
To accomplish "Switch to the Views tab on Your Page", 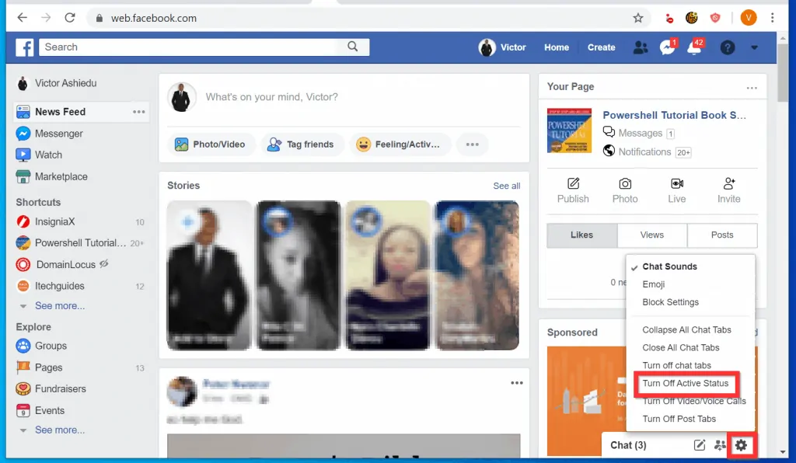I will 651,234.
